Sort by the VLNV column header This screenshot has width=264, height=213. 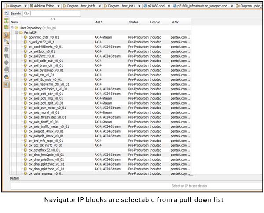point(180,22)
